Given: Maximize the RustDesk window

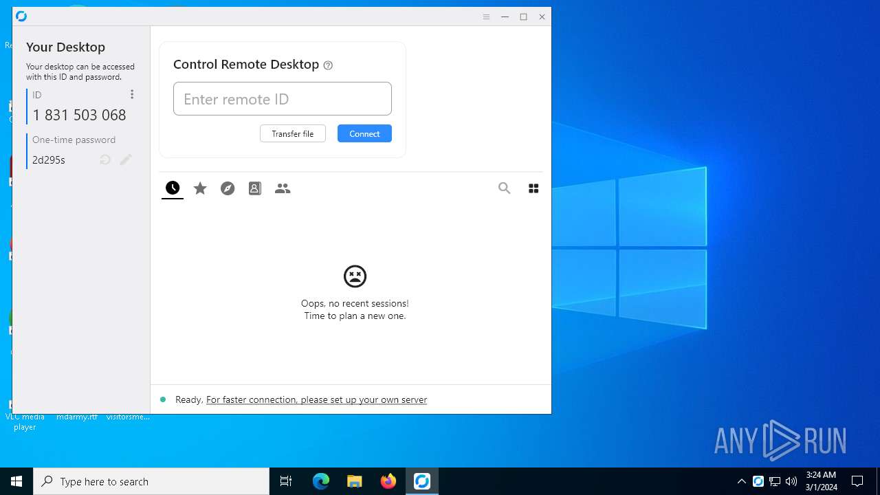Looking at the screenshot, I should pyautogui.click(x=523, y=17).
